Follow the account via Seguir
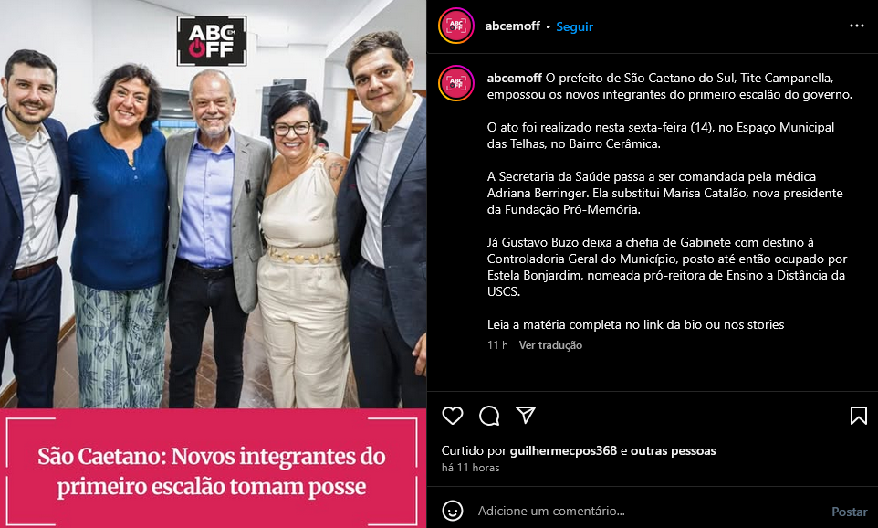The image size is (878, 528). coord(574,26)
